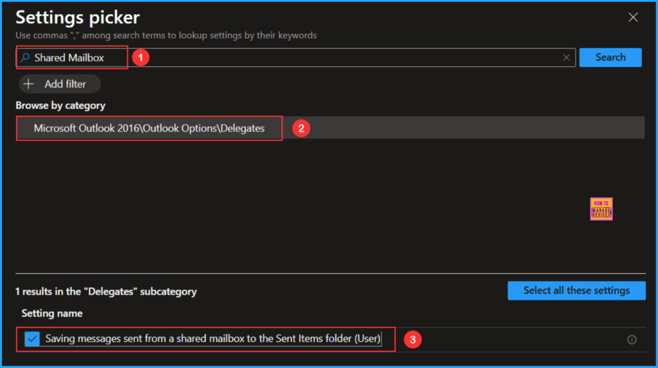Add a filter to the search
658x368 pixels.
60,84
